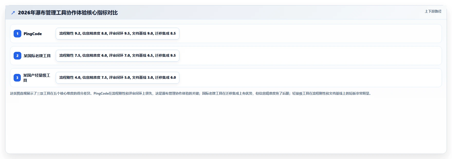Click the 某国产轻量级工具 row name
Viewport: 452px width, 159px height.
[37, 78]
